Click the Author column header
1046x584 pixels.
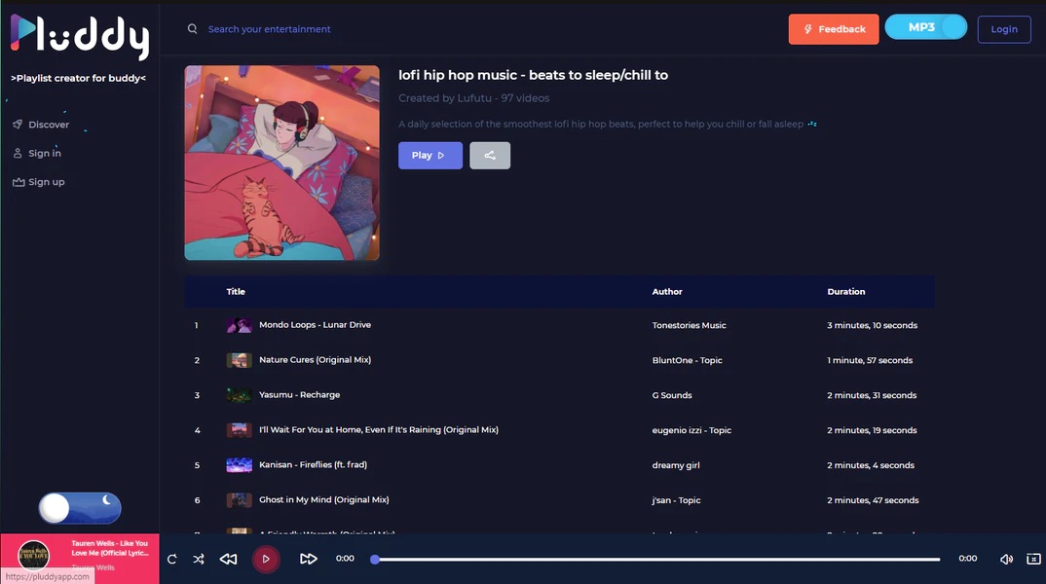[x=667, y=291]
